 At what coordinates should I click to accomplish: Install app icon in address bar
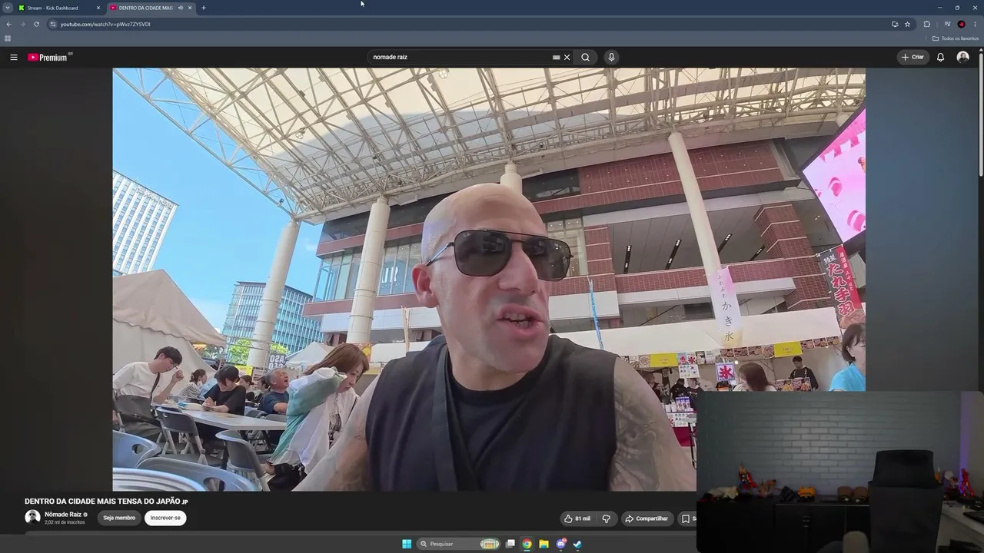(x=895, y=24)
